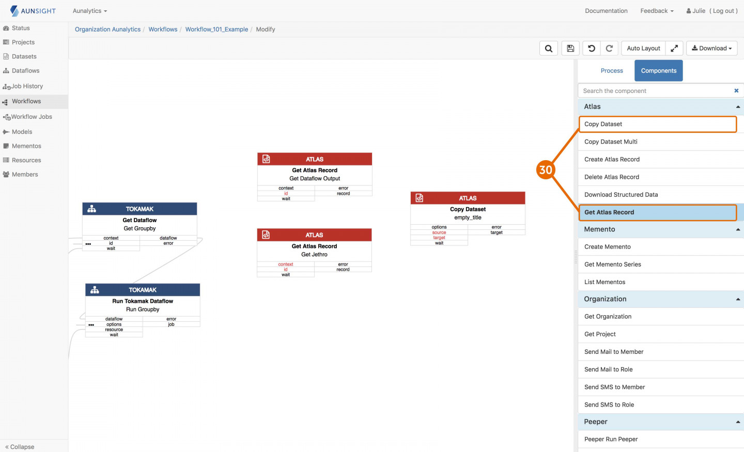Image resolution: width=744 pixels, height=452 pixels.
Task: Click the Atlas icon on Get Dataflow Output node
Action: (x=266, y=159)
